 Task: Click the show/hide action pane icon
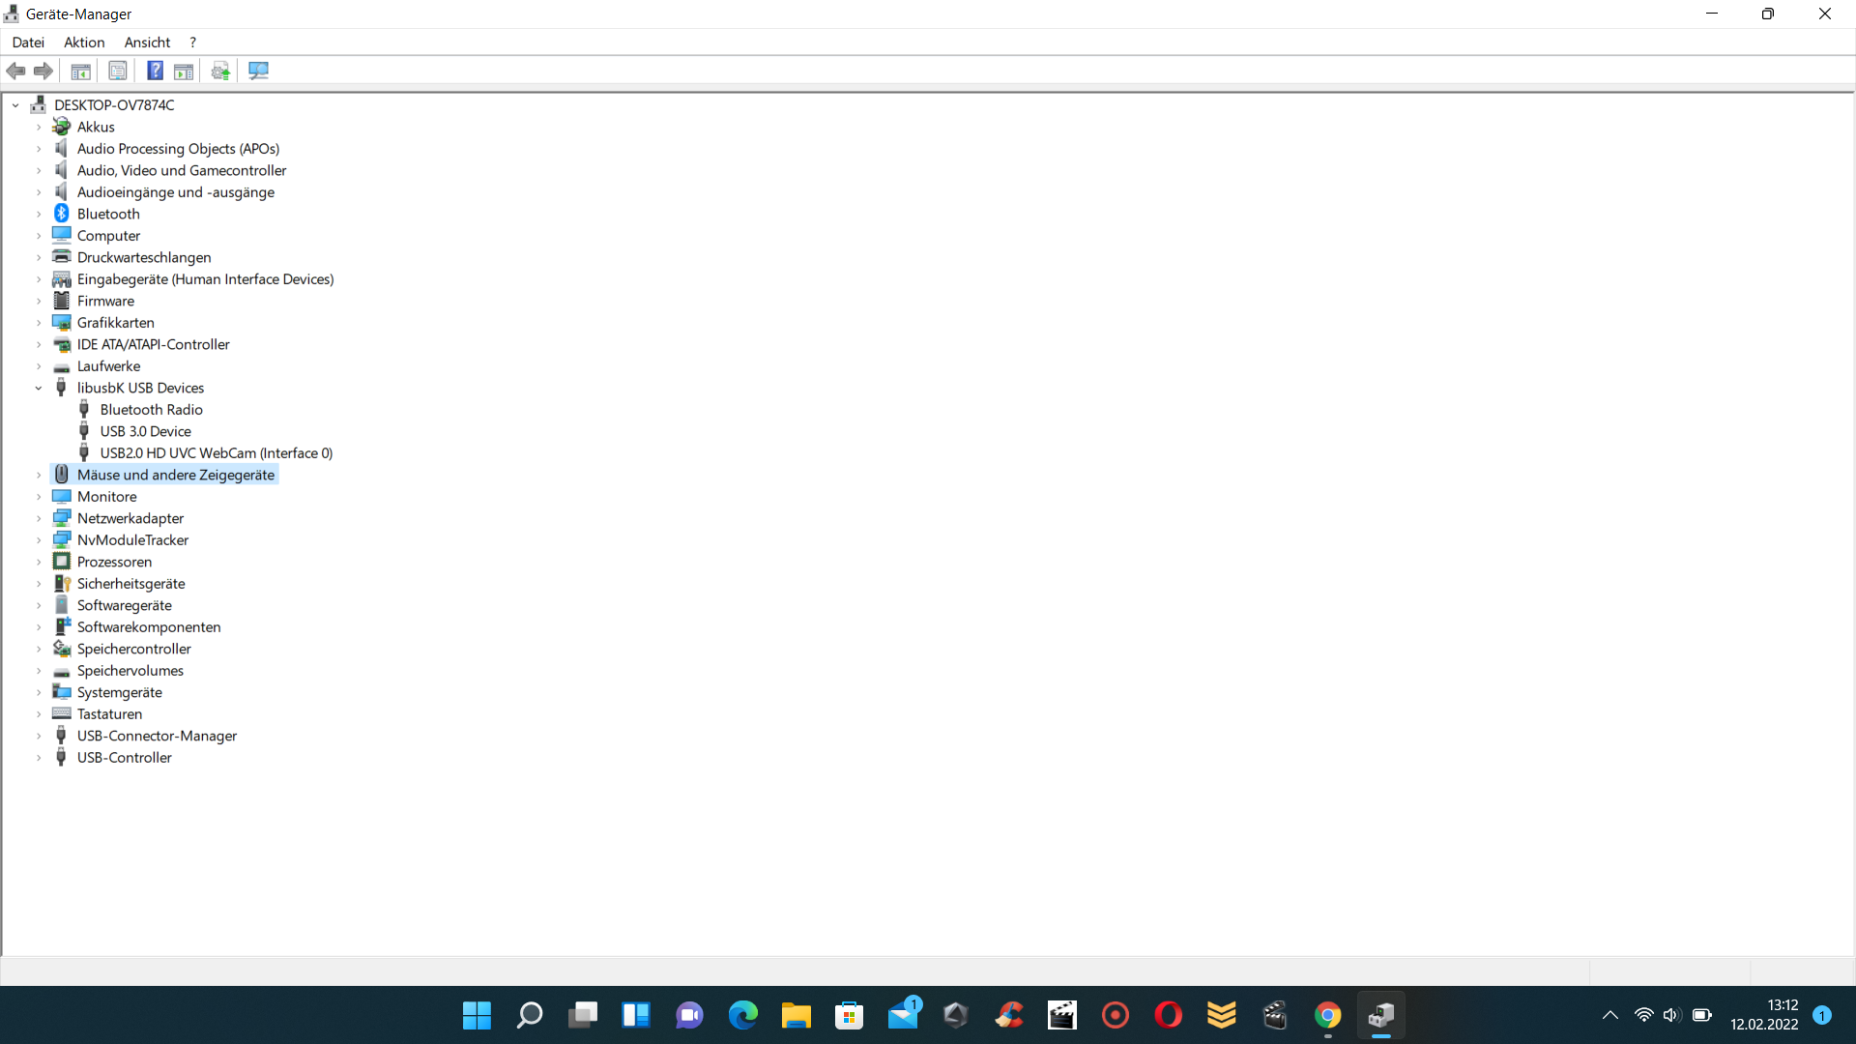point(184,71)
